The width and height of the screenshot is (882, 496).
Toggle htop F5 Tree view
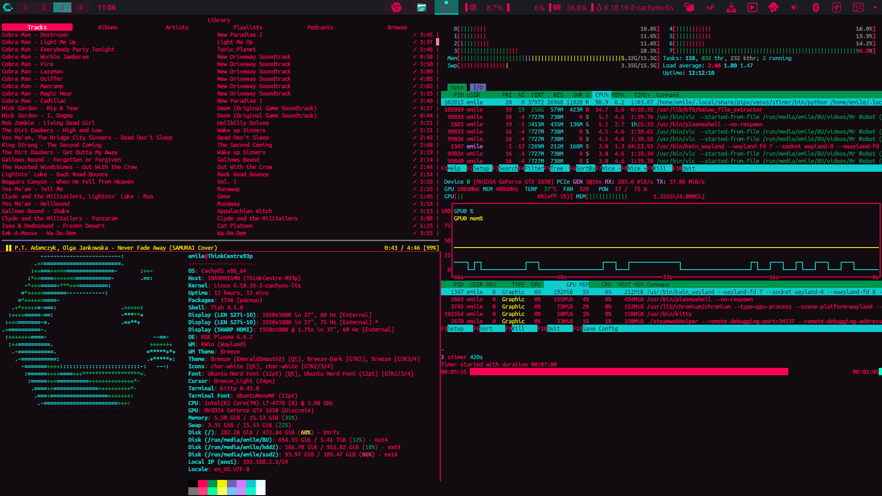click(x=556, y=169)
